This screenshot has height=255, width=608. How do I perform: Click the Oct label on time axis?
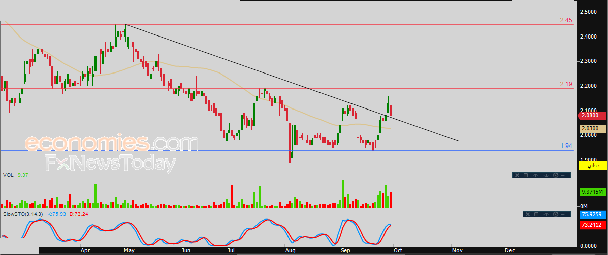pos(398,250)
